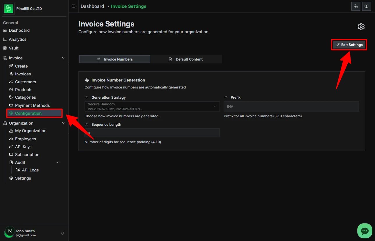Open the Generation Strategy dropdown
This screenshot has width=375, height=241.
(152, 106)
